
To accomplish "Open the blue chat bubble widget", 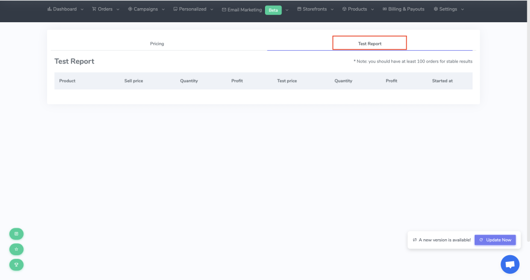I will 510,265.
